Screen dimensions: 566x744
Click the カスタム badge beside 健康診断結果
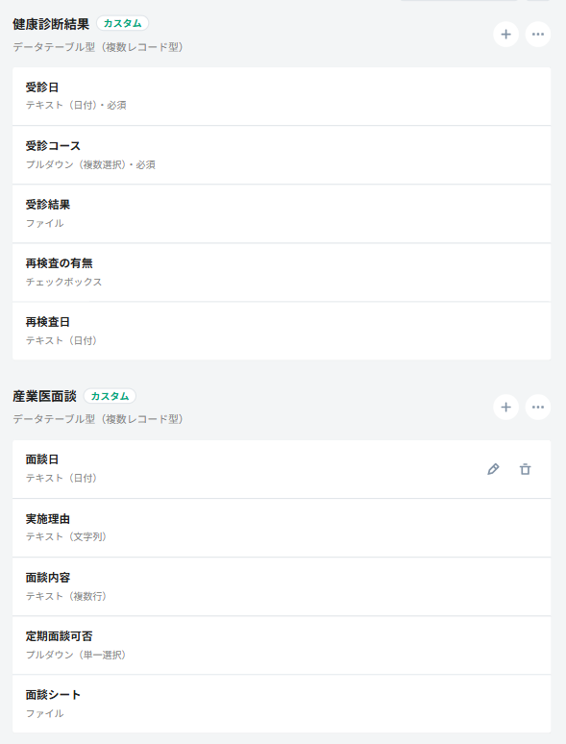(122, 23)
